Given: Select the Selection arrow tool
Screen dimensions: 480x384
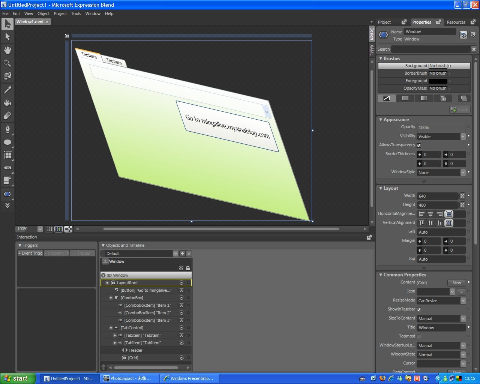Looking at the screenshot, I should pyautogui.click(x=7, y=24).
